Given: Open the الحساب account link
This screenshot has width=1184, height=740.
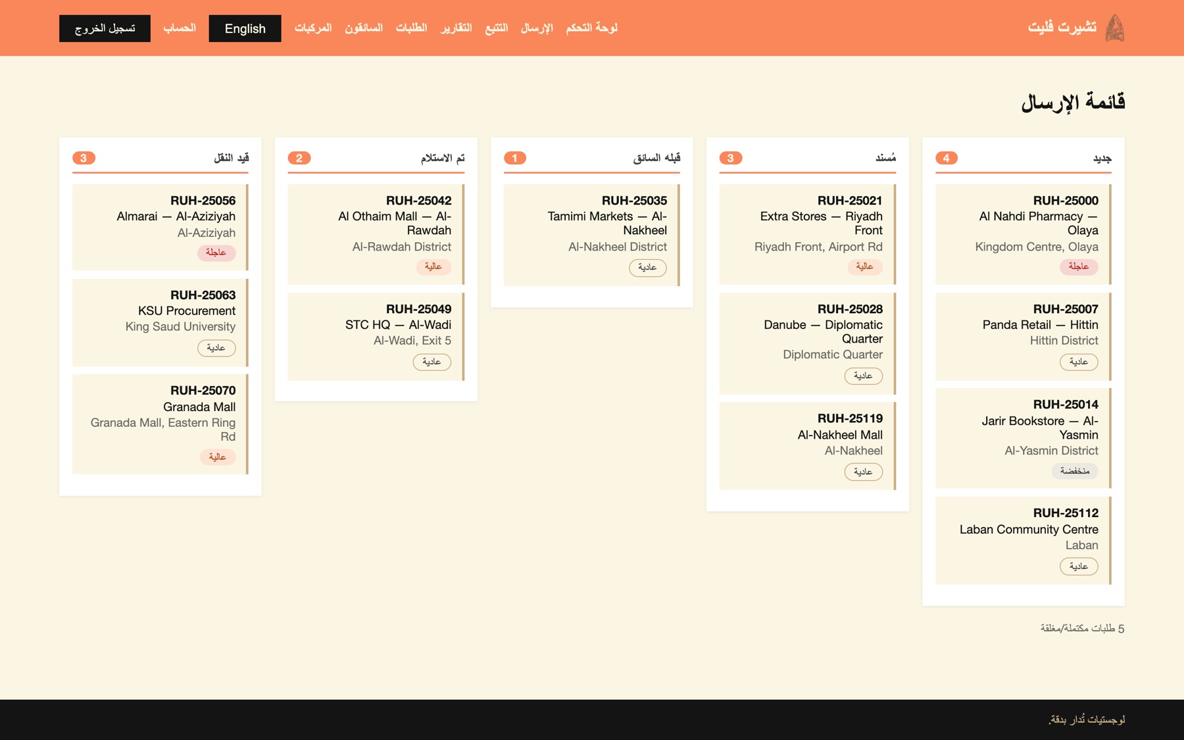Looking at the screenshot, I should pyautogui.click(x=180, y=28).
